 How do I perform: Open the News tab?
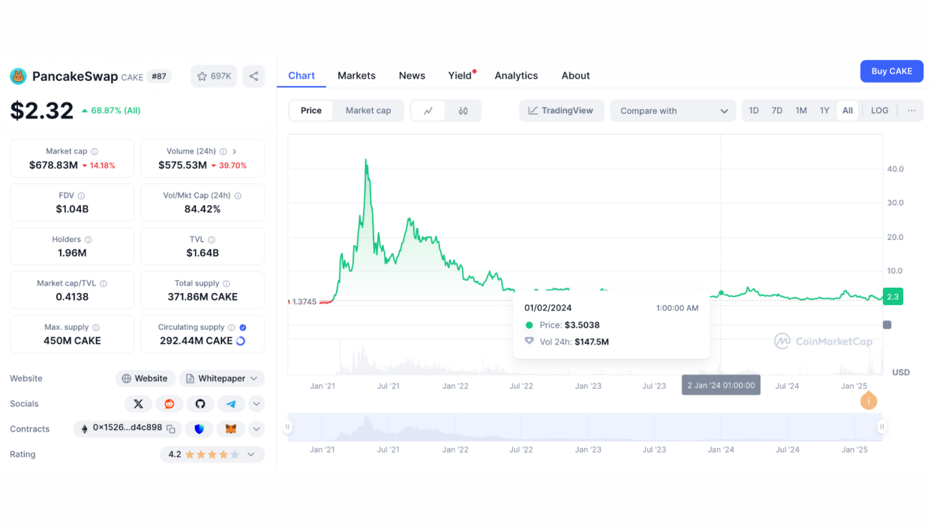[x=412, y=76]
